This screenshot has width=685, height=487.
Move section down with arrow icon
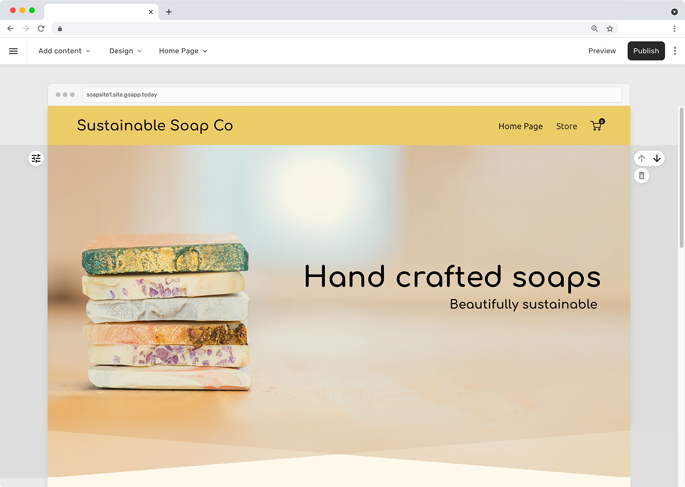tap(657, 158)
